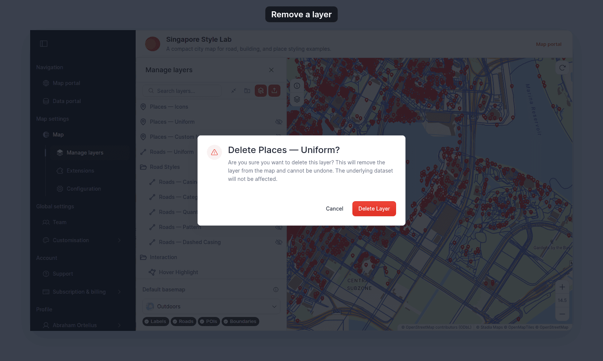The width and height of the screenshot is (603, 361).
Task: Open the Outdoors basemap dropdown
Action: click(211, 306)
